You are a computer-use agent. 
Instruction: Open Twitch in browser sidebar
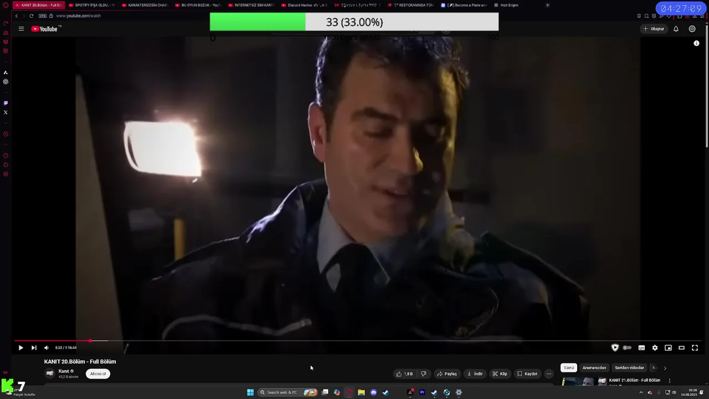click(x=6, y=103)
